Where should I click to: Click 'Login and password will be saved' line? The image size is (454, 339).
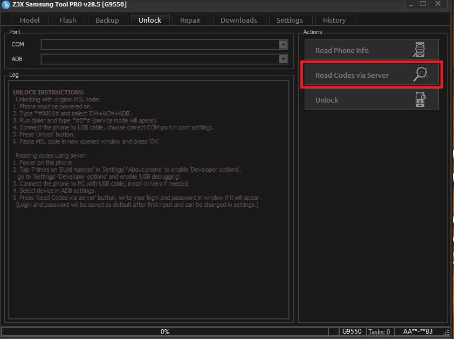point(137,205)
